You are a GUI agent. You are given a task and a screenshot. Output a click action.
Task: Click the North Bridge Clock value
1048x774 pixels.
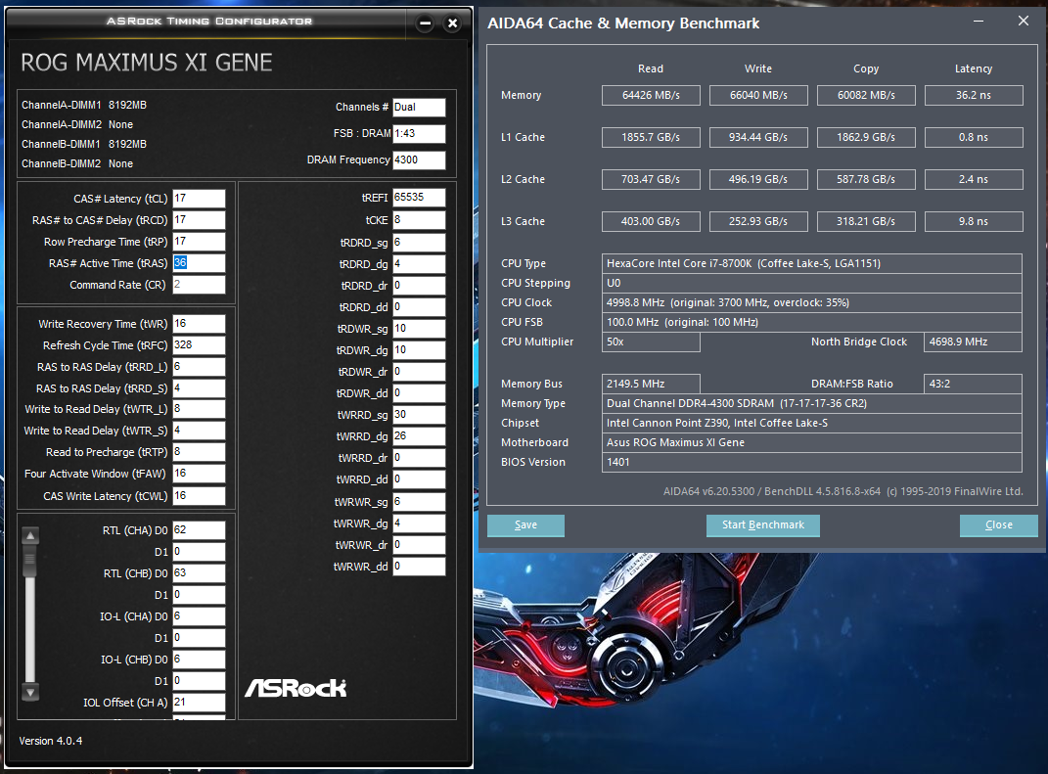point(973,341)
